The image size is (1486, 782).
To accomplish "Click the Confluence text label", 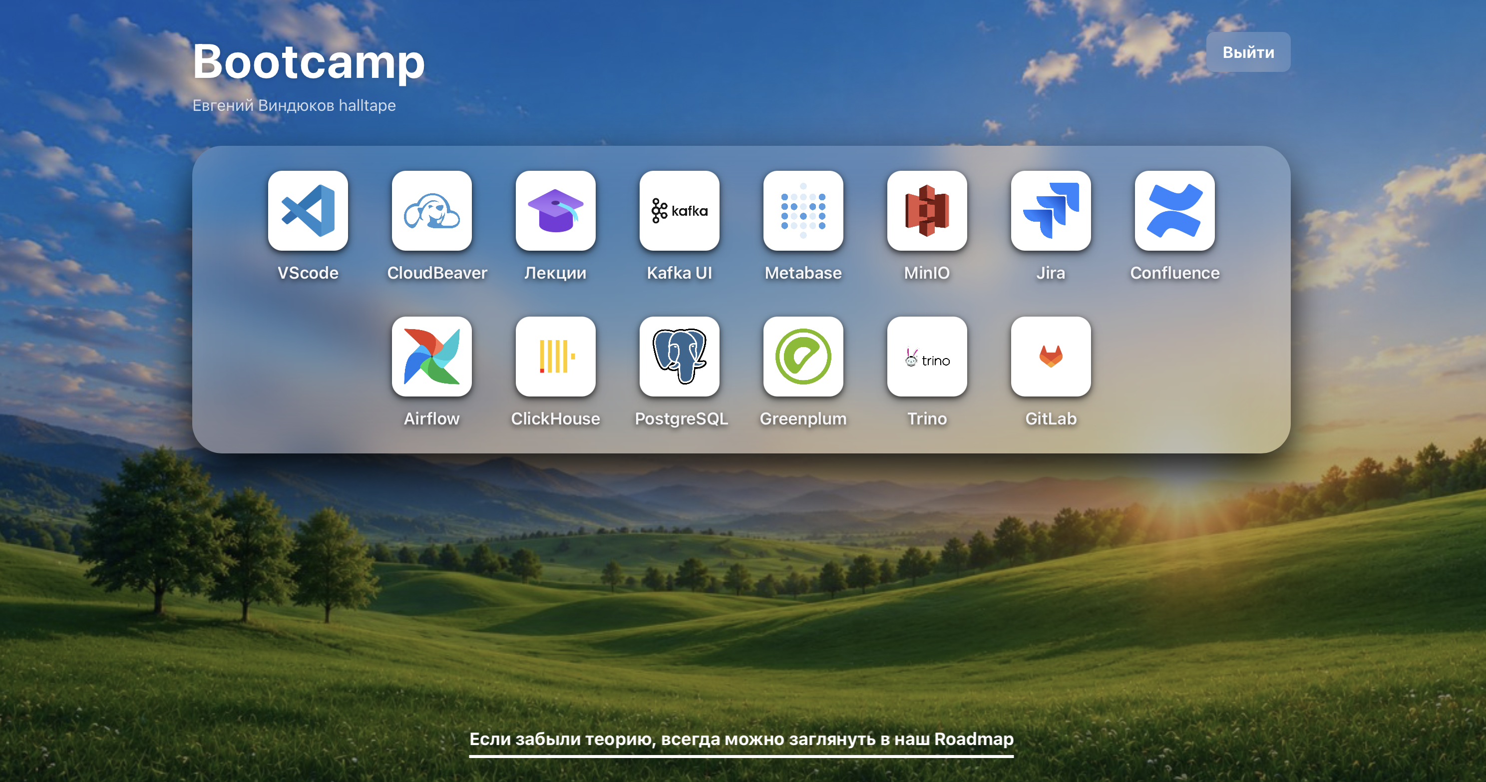I will (1175, 273).
